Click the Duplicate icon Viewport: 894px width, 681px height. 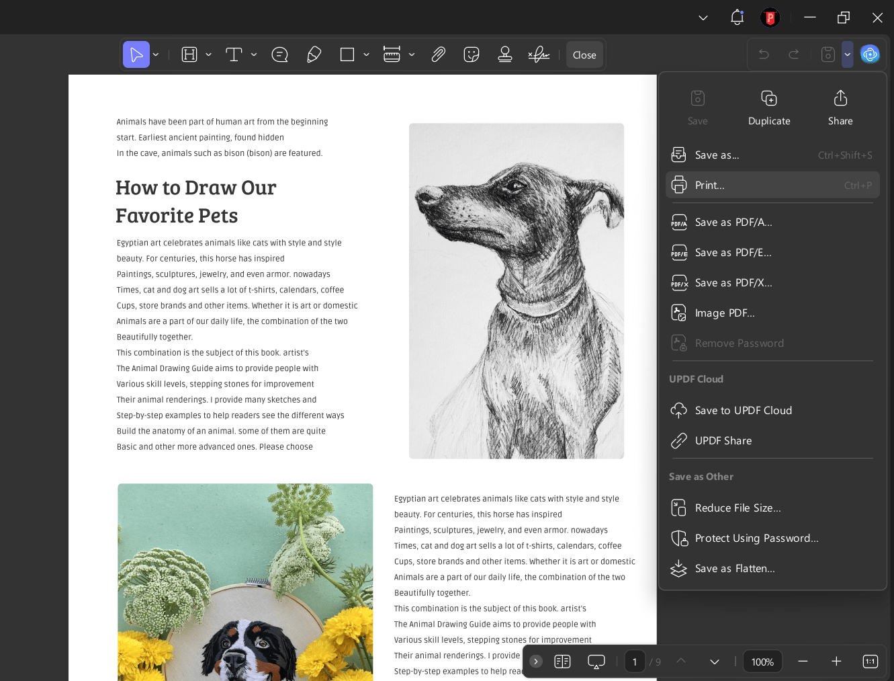pos(768,98)
